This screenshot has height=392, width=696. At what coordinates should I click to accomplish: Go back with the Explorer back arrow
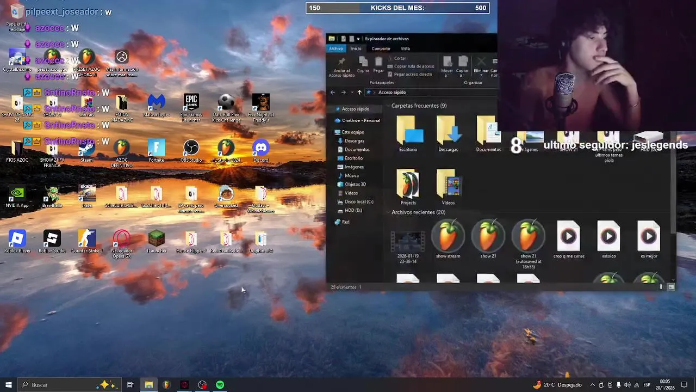pyautogui.click(x=333, y=92)
